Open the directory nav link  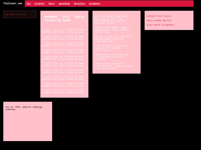79,4
